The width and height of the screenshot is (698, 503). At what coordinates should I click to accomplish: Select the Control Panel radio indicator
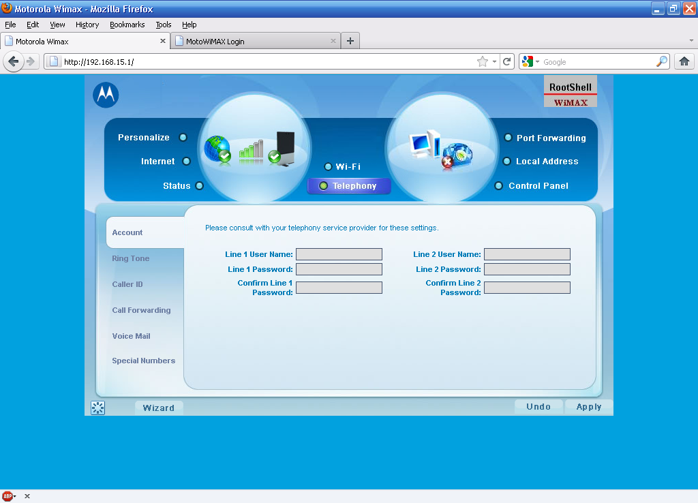click(x=499, y=185)
